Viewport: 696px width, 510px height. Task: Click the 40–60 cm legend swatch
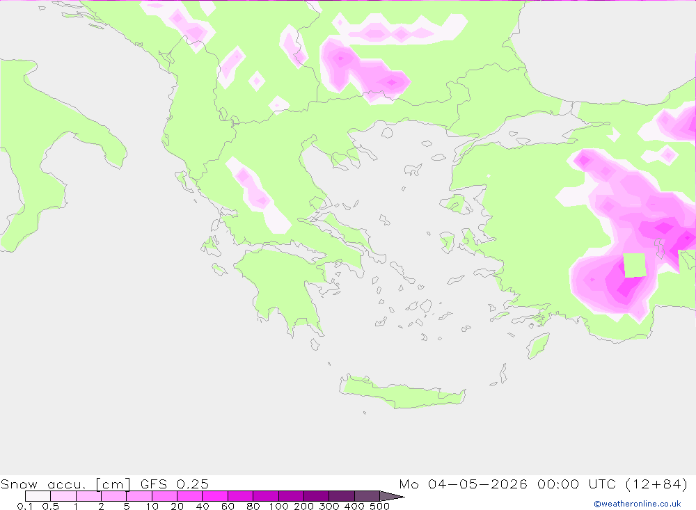pyautogui.click(x=215, y=496)
